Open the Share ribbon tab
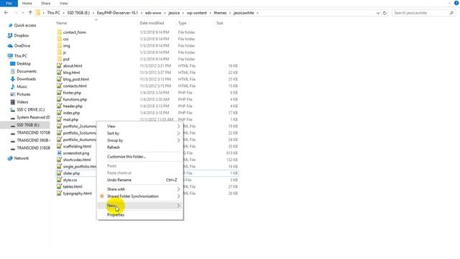The width and height of the screenshot is (460, 259). (45, 3)
